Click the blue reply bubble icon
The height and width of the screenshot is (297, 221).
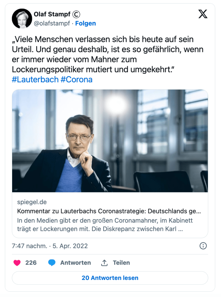52,263
